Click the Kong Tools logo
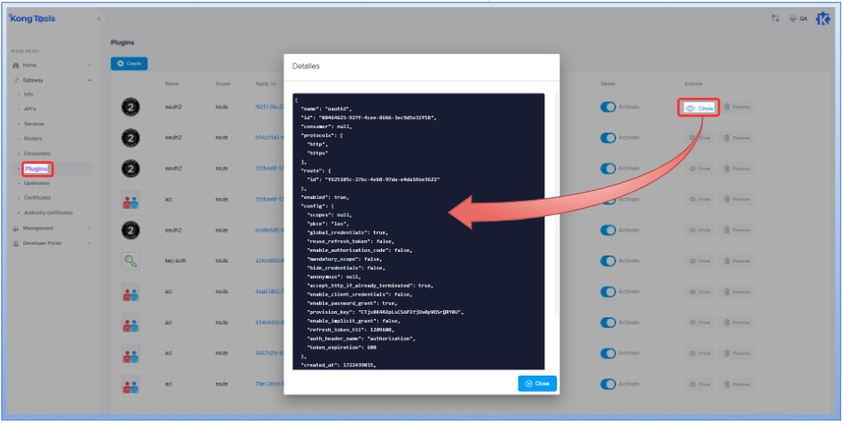This screenshot has height=424, width=843. pos(31,19)
